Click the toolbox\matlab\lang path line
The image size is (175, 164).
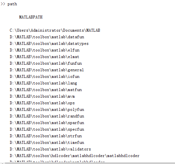coord(43,83)
